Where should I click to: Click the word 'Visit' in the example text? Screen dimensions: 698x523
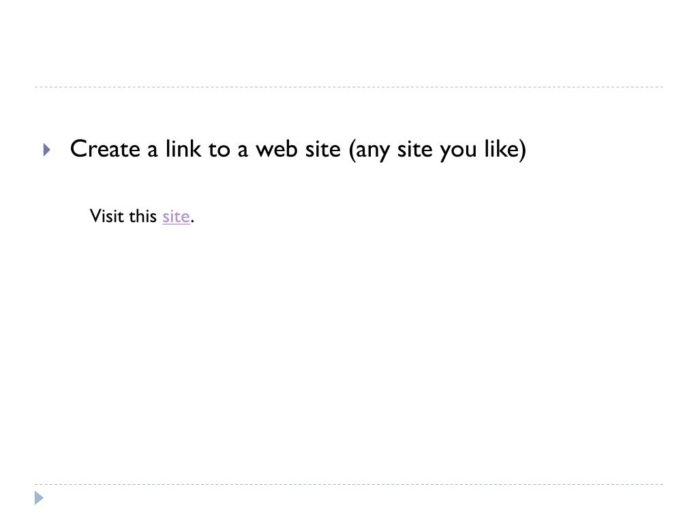(106, 216)
